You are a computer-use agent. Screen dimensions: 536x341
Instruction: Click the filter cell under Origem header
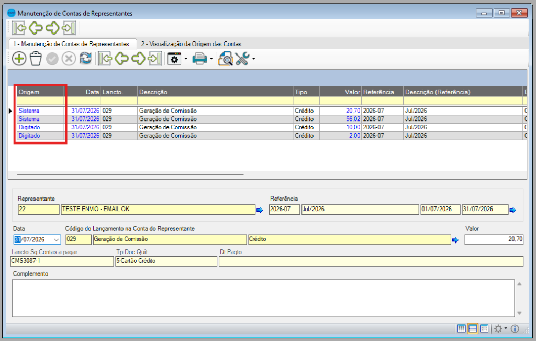[41, 101]
